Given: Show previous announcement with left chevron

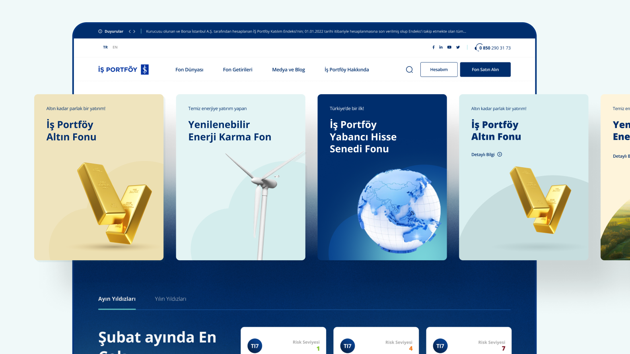Looking at the screenshot, I should (x=130, y=31).
